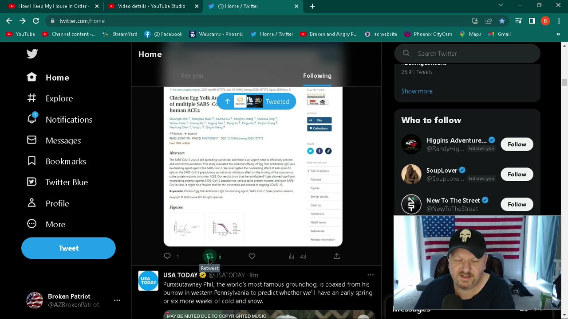Open Chrome install app icon

coord(475,21)
